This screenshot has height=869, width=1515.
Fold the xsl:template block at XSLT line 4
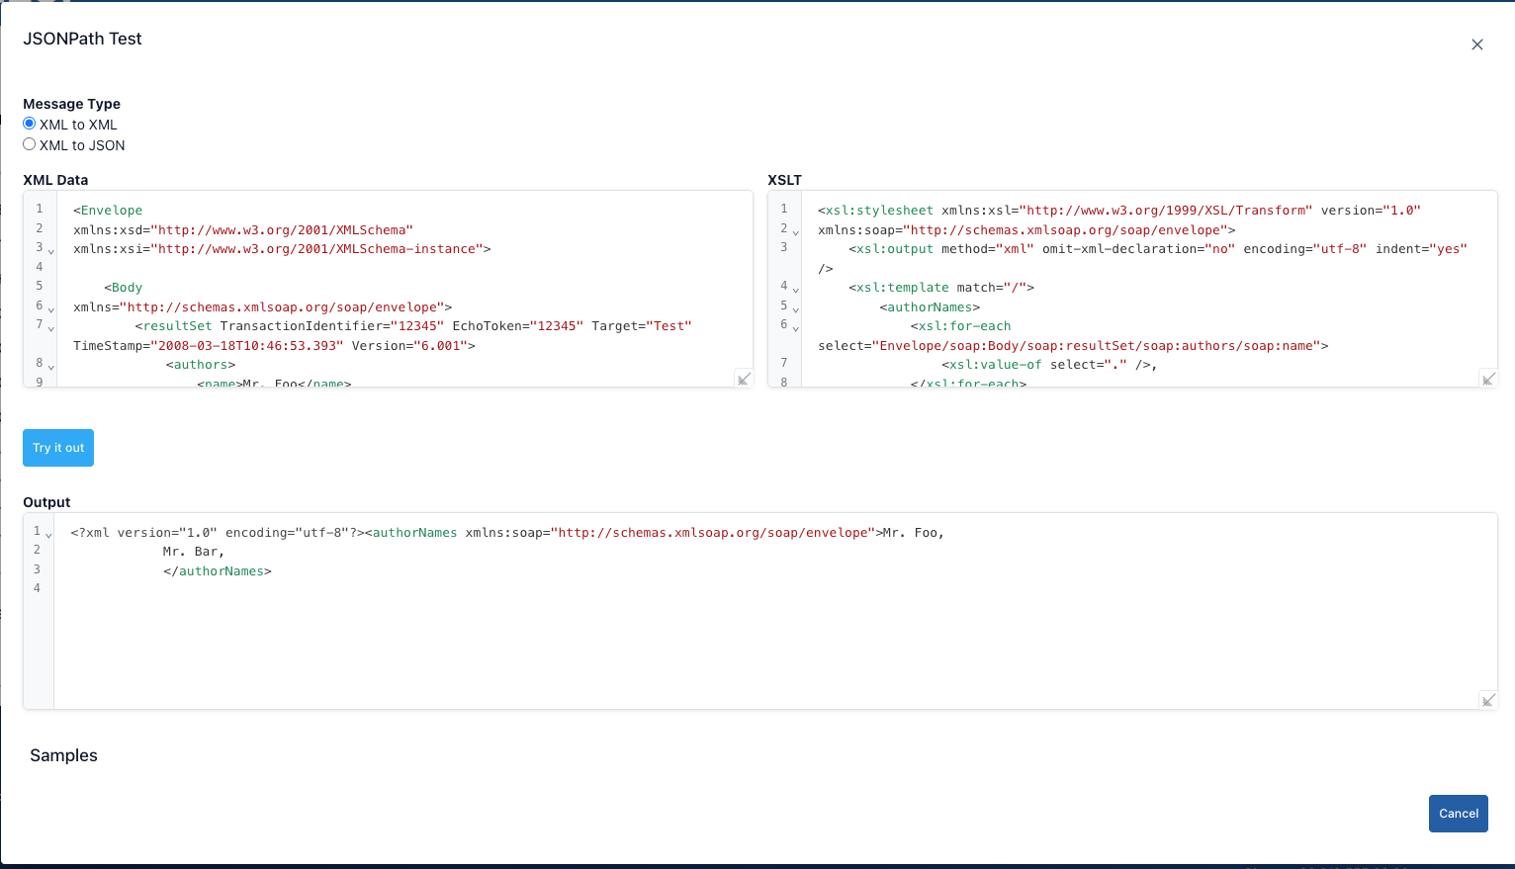(x=795, y=290)
